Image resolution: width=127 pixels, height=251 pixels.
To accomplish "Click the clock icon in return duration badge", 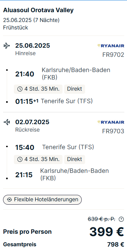I will [x=20, y=159].
